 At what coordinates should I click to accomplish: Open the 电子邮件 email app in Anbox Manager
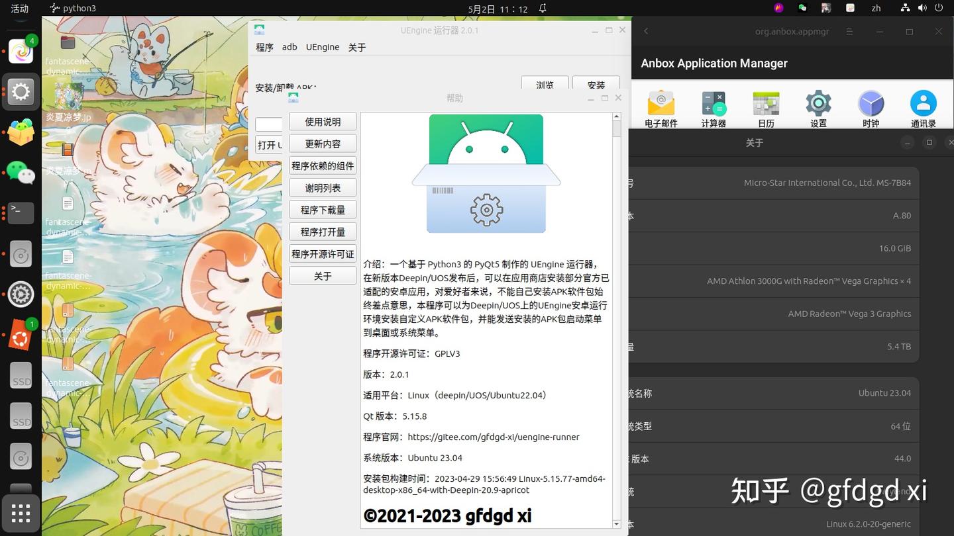pos(661,106)
